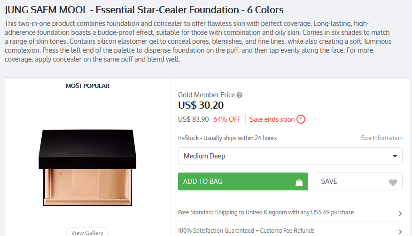Viewport: 412px width, 236px height.
Task: Click the Sale ends soon label
Action: pos(272,119)
